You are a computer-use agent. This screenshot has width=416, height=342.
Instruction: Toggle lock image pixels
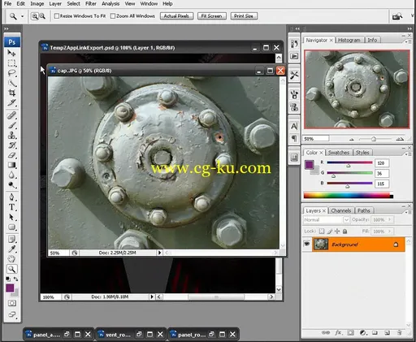329,231
